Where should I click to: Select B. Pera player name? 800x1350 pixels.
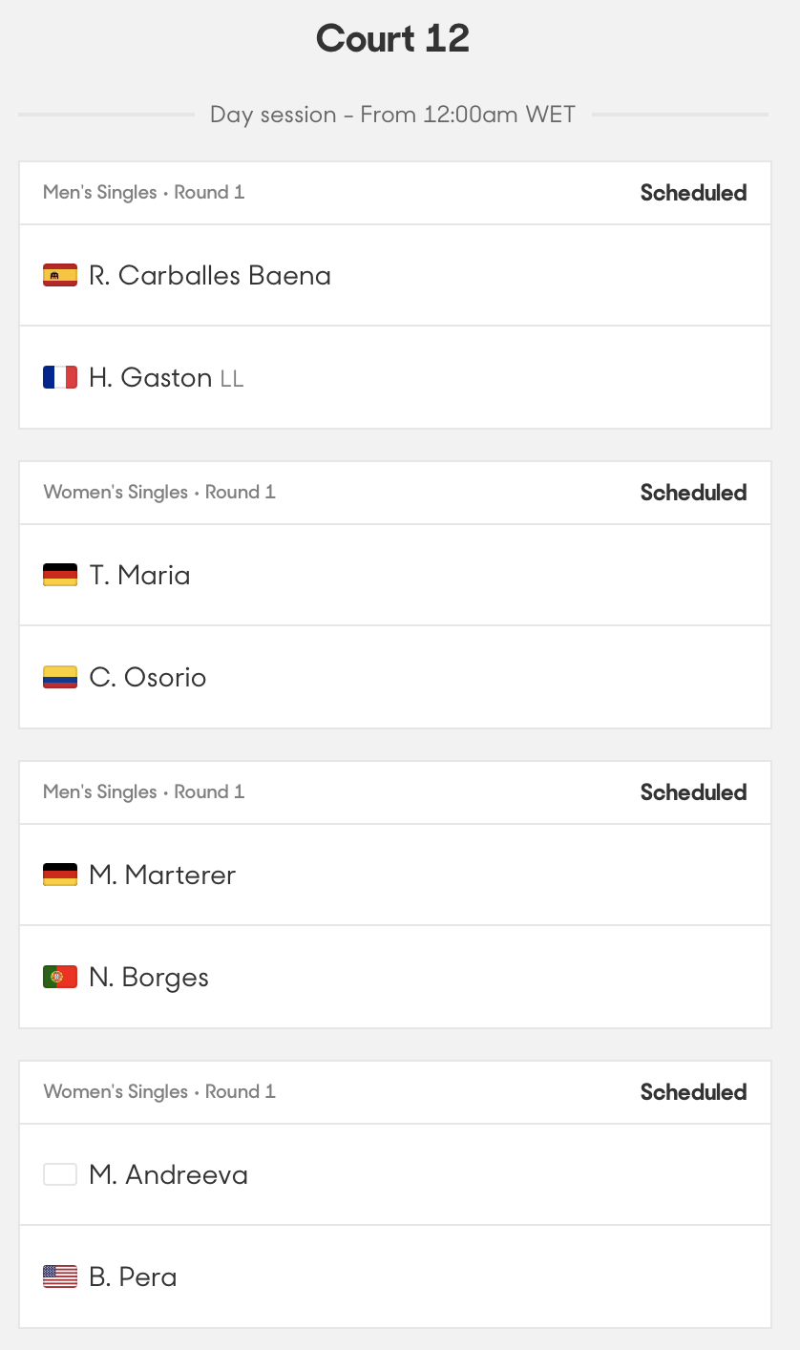click(x=133, y=1277)
